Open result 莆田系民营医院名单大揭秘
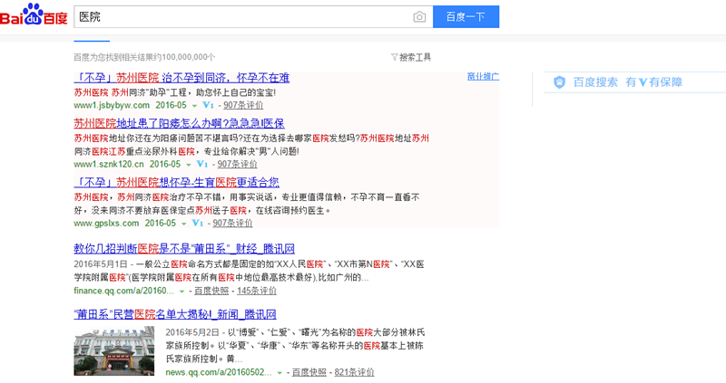The image size is (726, 383). click(175, 314)
